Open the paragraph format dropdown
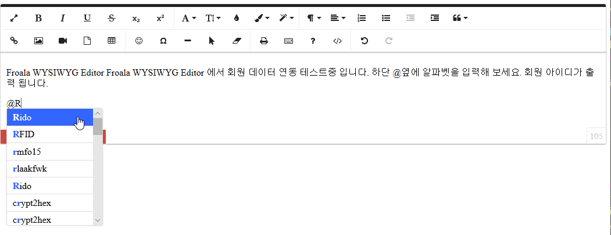611x235 pixels. [314, 18]
